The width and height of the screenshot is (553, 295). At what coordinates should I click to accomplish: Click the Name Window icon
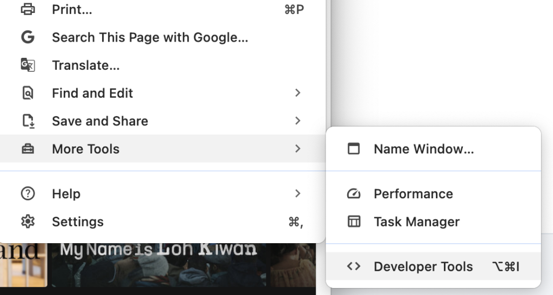354,149
